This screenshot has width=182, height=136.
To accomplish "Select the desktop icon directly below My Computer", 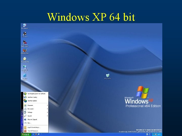I will click(x=25, y=35).
